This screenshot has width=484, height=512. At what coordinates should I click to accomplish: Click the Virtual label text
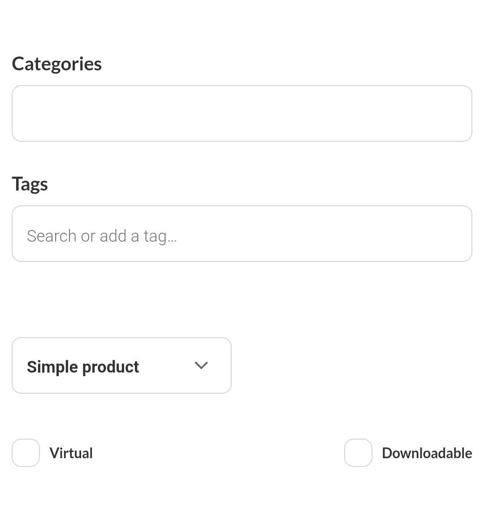pyautogui.click(x=71, y=453)
